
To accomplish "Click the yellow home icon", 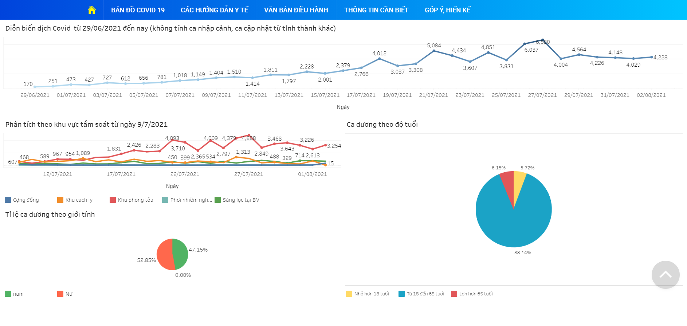I will coord(92,10).
